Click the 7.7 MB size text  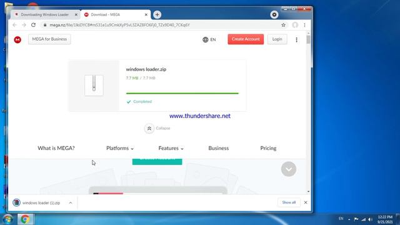140,78
